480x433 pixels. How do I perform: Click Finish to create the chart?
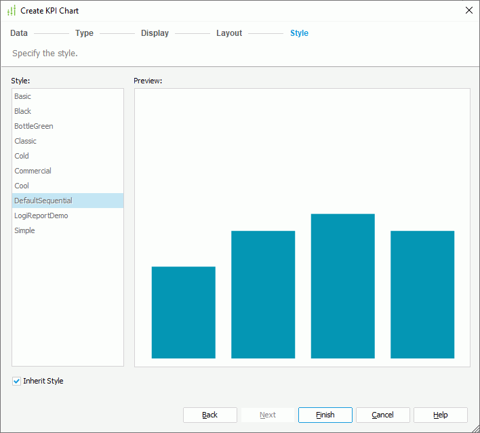click(325, 415)
